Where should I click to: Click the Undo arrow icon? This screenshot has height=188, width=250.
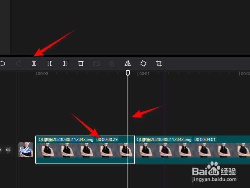click(x=3, y=63)
